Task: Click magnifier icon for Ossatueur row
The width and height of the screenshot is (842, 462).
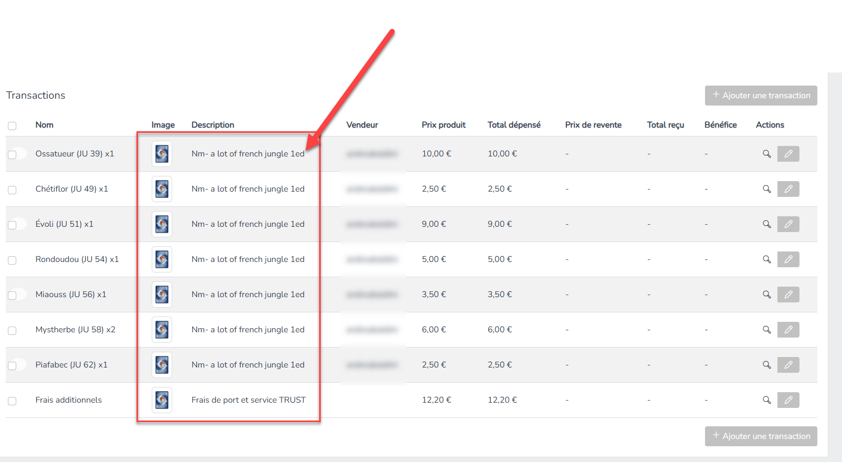Action: pyautogui.click(x=766, y=154)
